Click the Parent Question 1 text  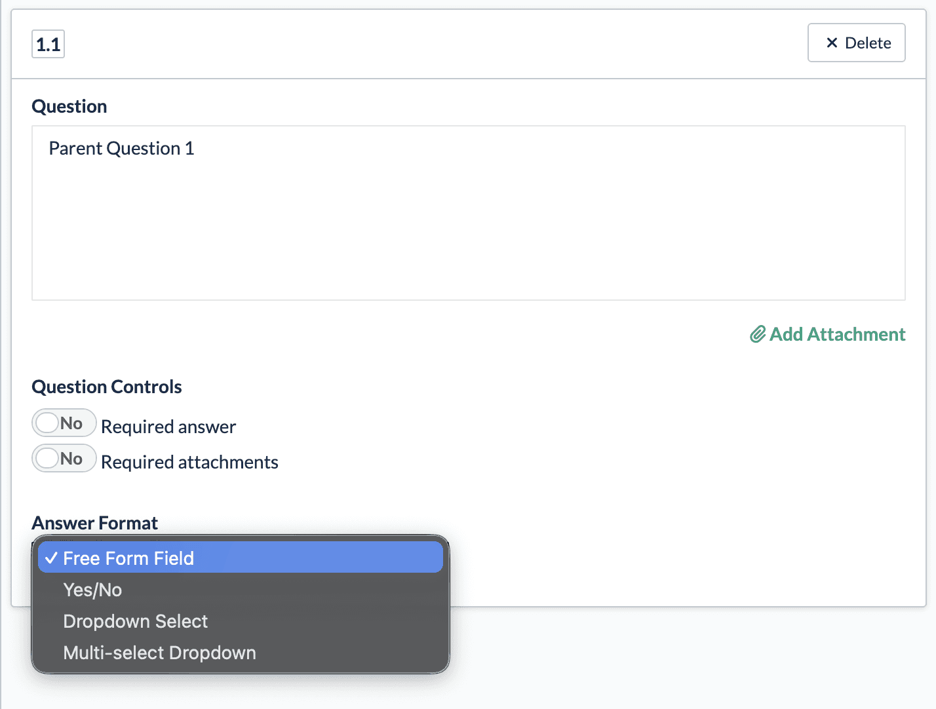coord(121,149)
